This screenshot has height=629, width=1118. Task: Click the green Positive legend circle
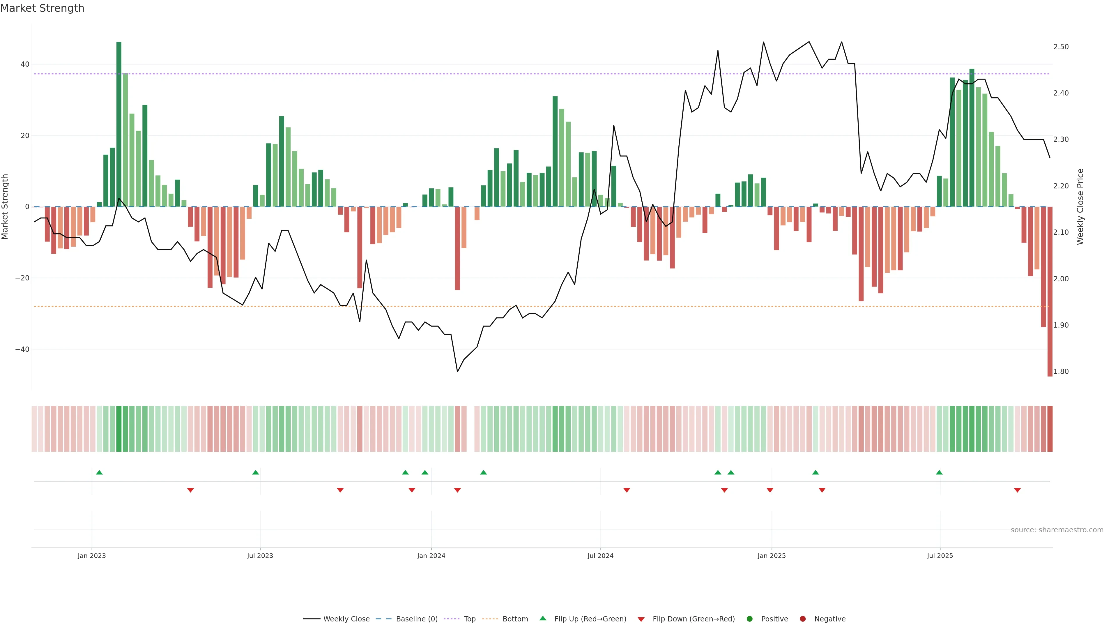click(x=749, y=619)
